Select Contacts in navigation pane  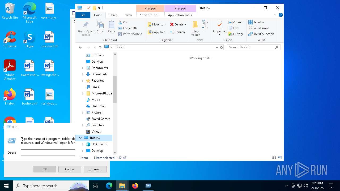[x=98, y=55]
